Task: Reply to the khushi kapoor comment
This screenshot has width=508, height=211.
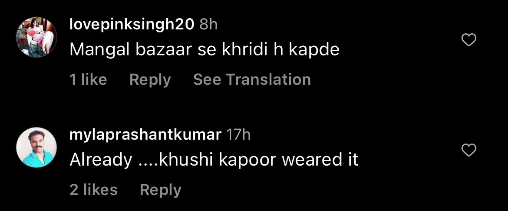Action: coord(160,190)
